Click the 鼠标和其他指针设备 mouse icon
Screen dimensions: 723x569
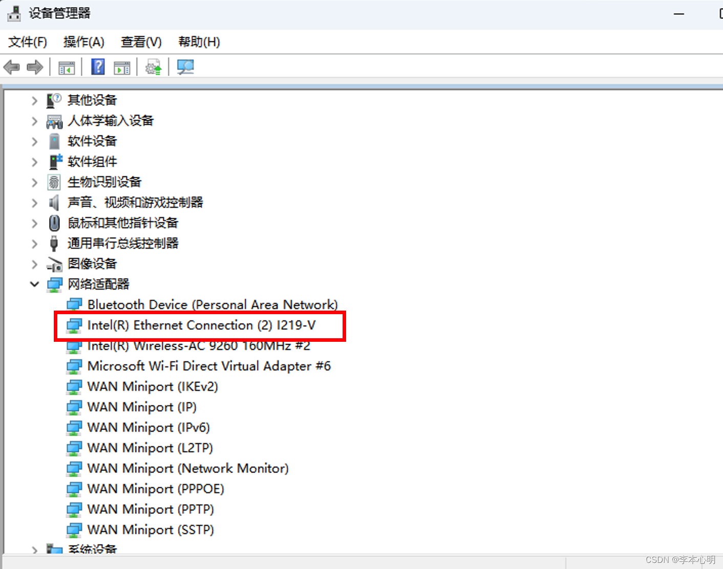(x=54, y=223)
